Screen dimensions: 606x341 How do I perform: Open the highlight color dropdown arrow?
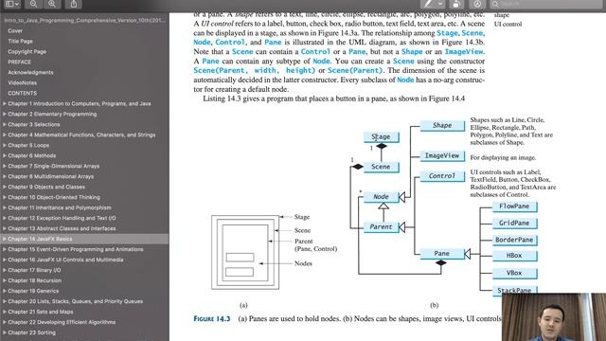(x=440, y=4)
